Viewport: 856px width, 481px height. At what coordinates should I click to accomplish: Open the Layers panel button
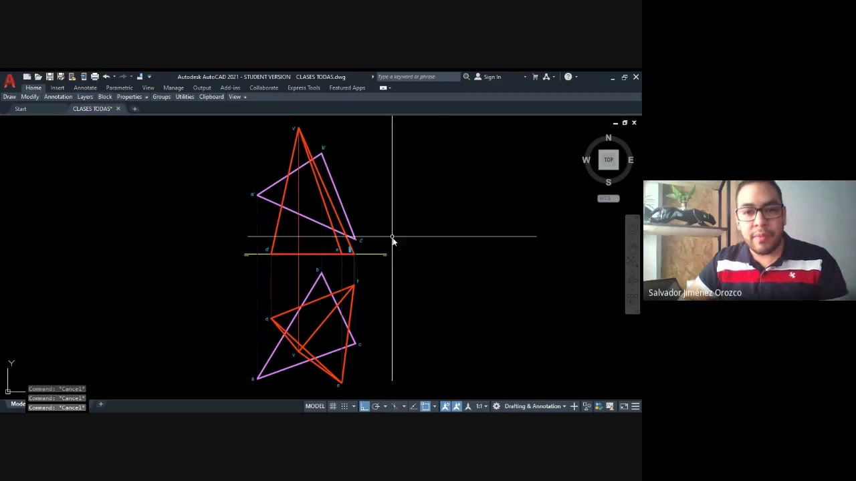tap(85, 97)
